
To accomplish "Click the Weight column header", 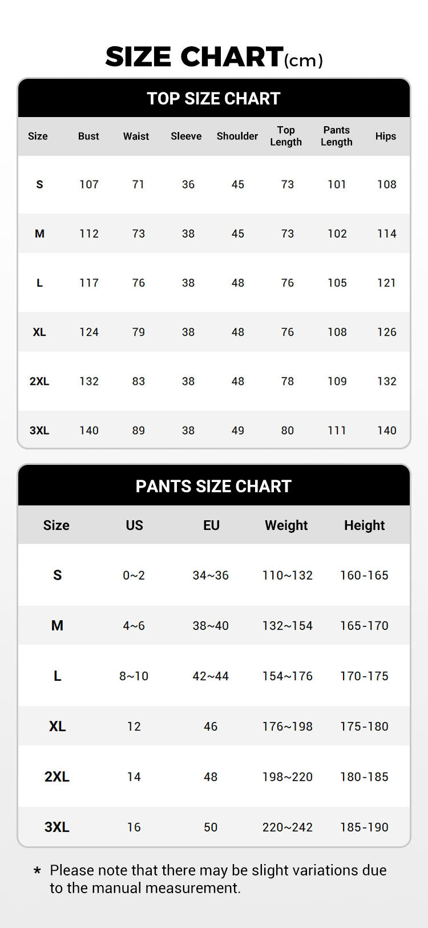I will 286,525.
